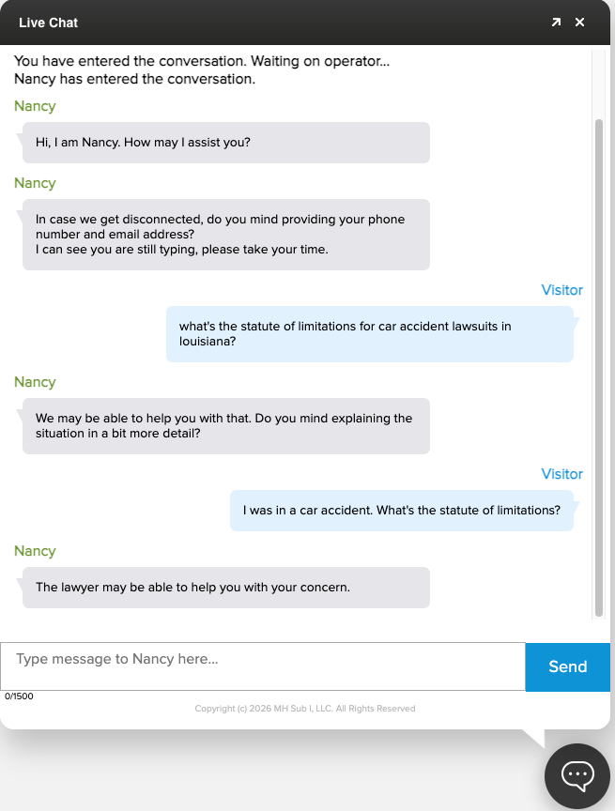The width and height of the screenshot is (615, 811).
Task: Close the Live Chat window with the X
Action: (x=579, y=22)
